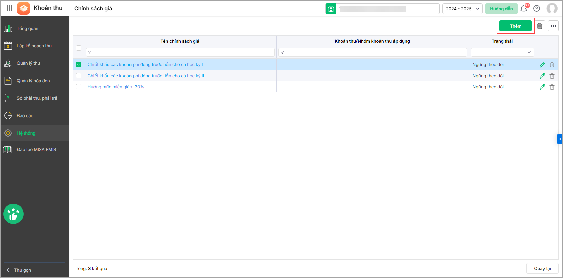
Task: Click filter icon in Tên chính sách giá column
Action: (90, 52)
